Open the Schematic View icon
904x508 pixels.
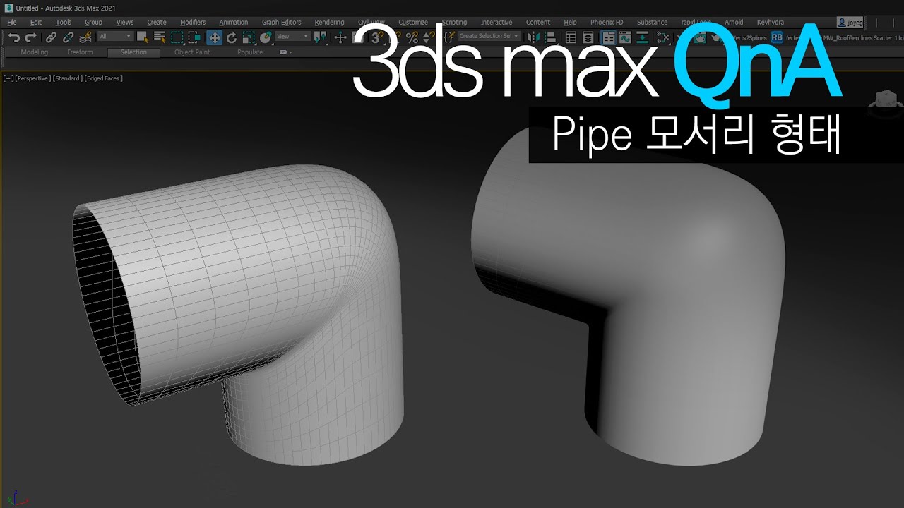pyautogui.click(x=662, y=37)
